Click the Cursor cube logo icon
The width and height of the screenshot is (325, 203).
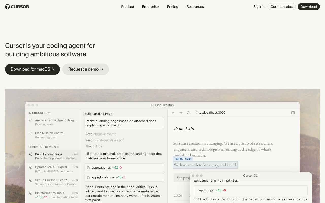point(7,7)
